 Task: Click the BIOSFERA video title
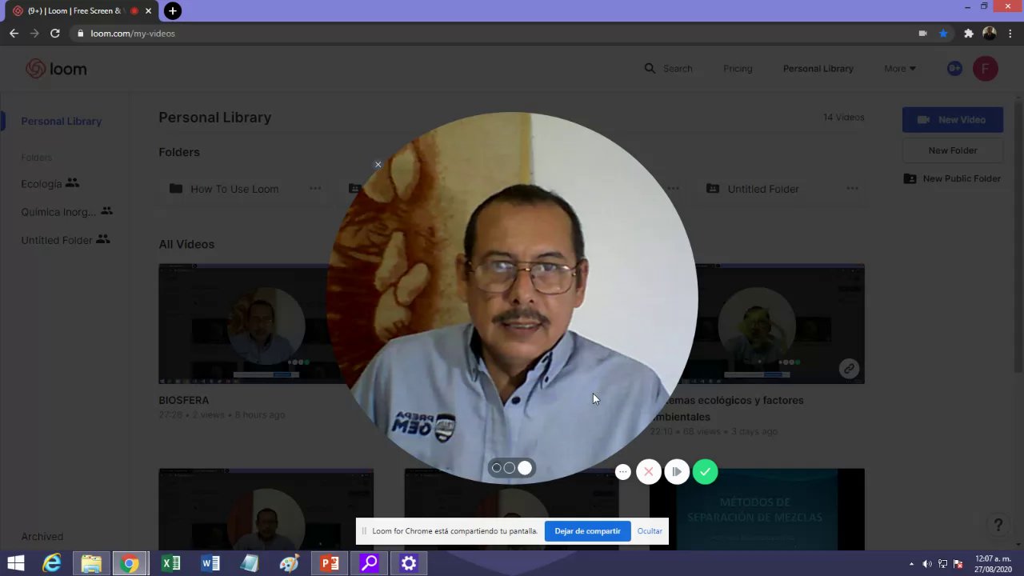point(183,400)
